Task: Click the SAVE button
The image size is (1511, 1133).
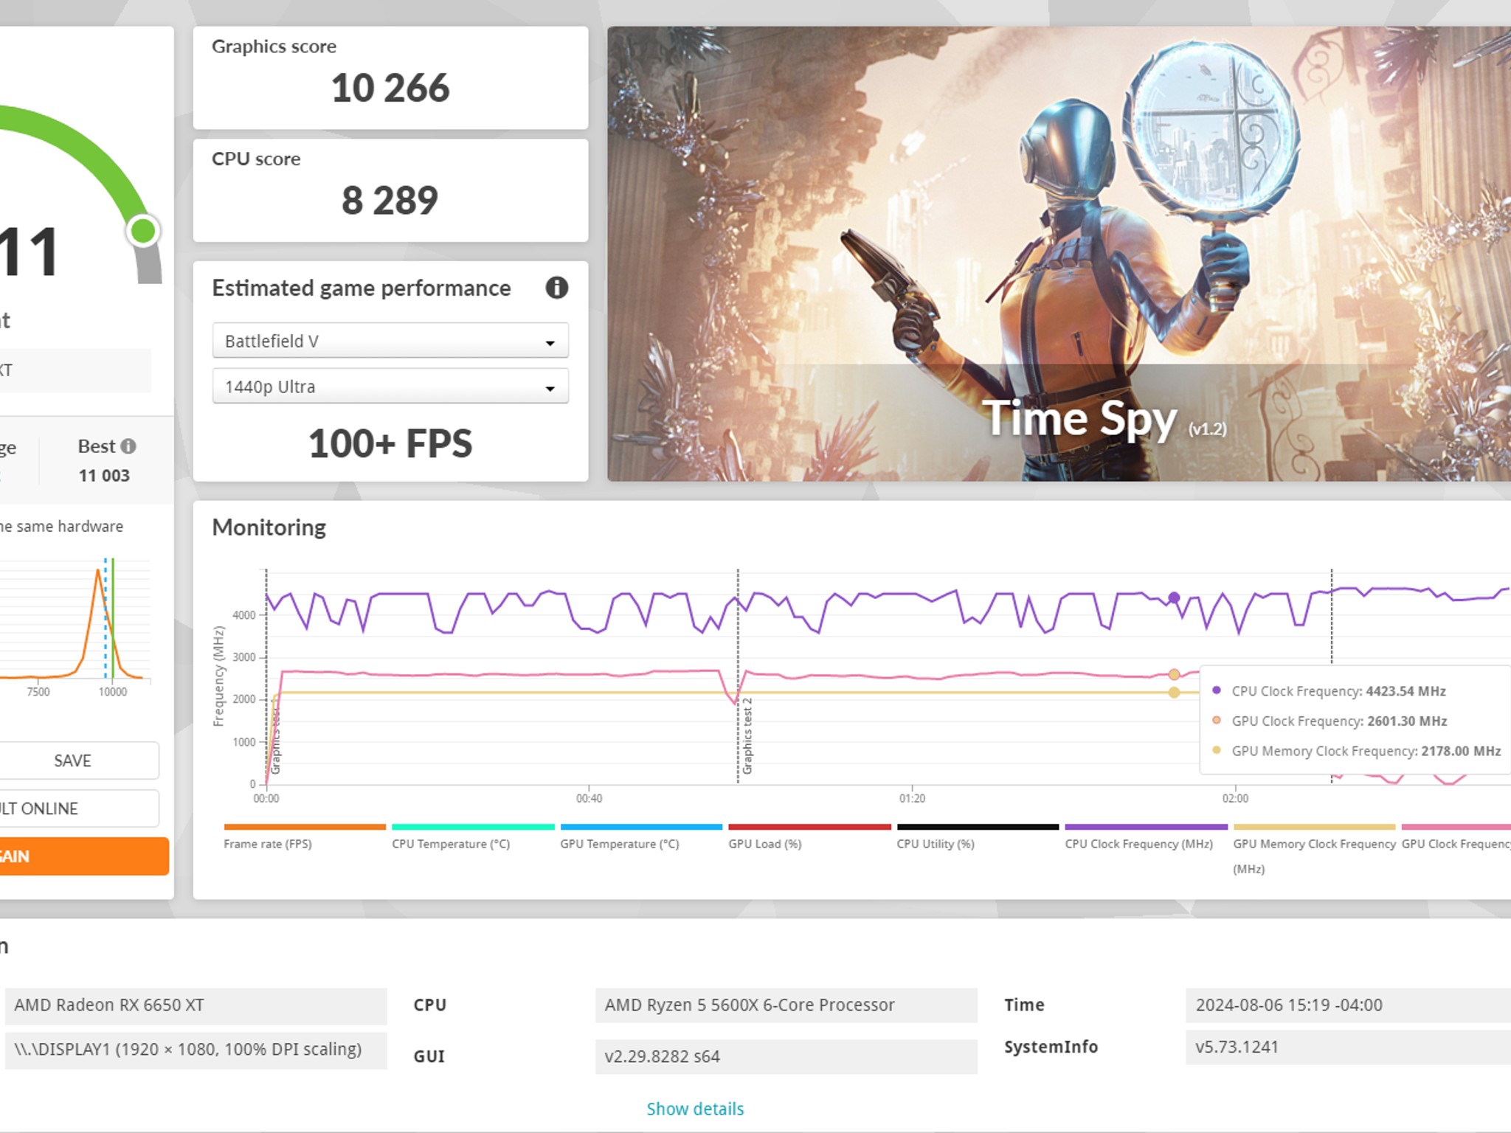Action: pos(73,760)
